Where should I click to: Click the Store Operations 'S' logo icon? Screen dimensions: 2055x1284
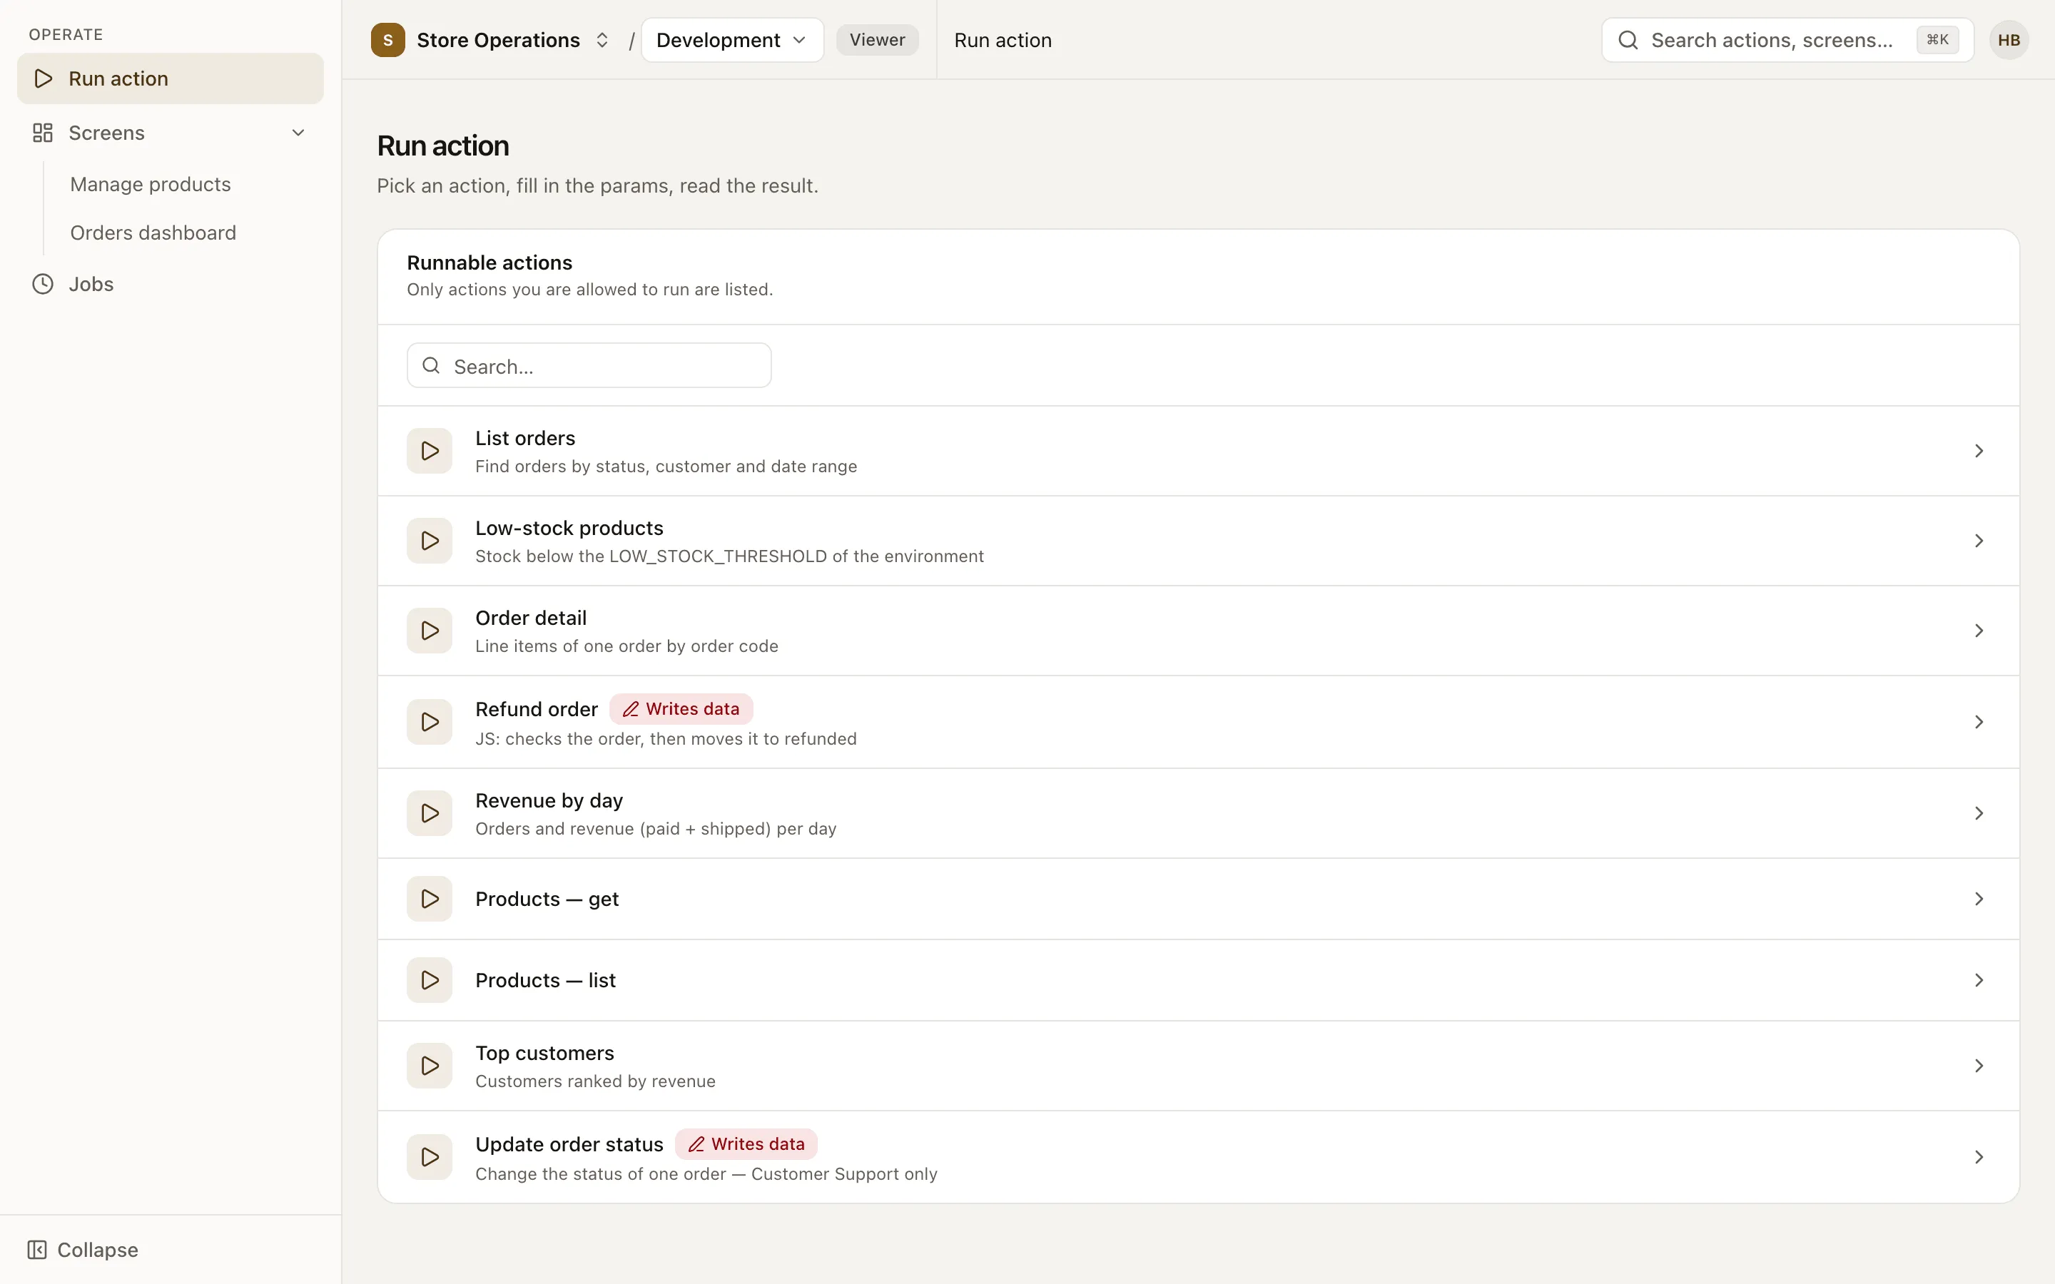pos(388,40)
